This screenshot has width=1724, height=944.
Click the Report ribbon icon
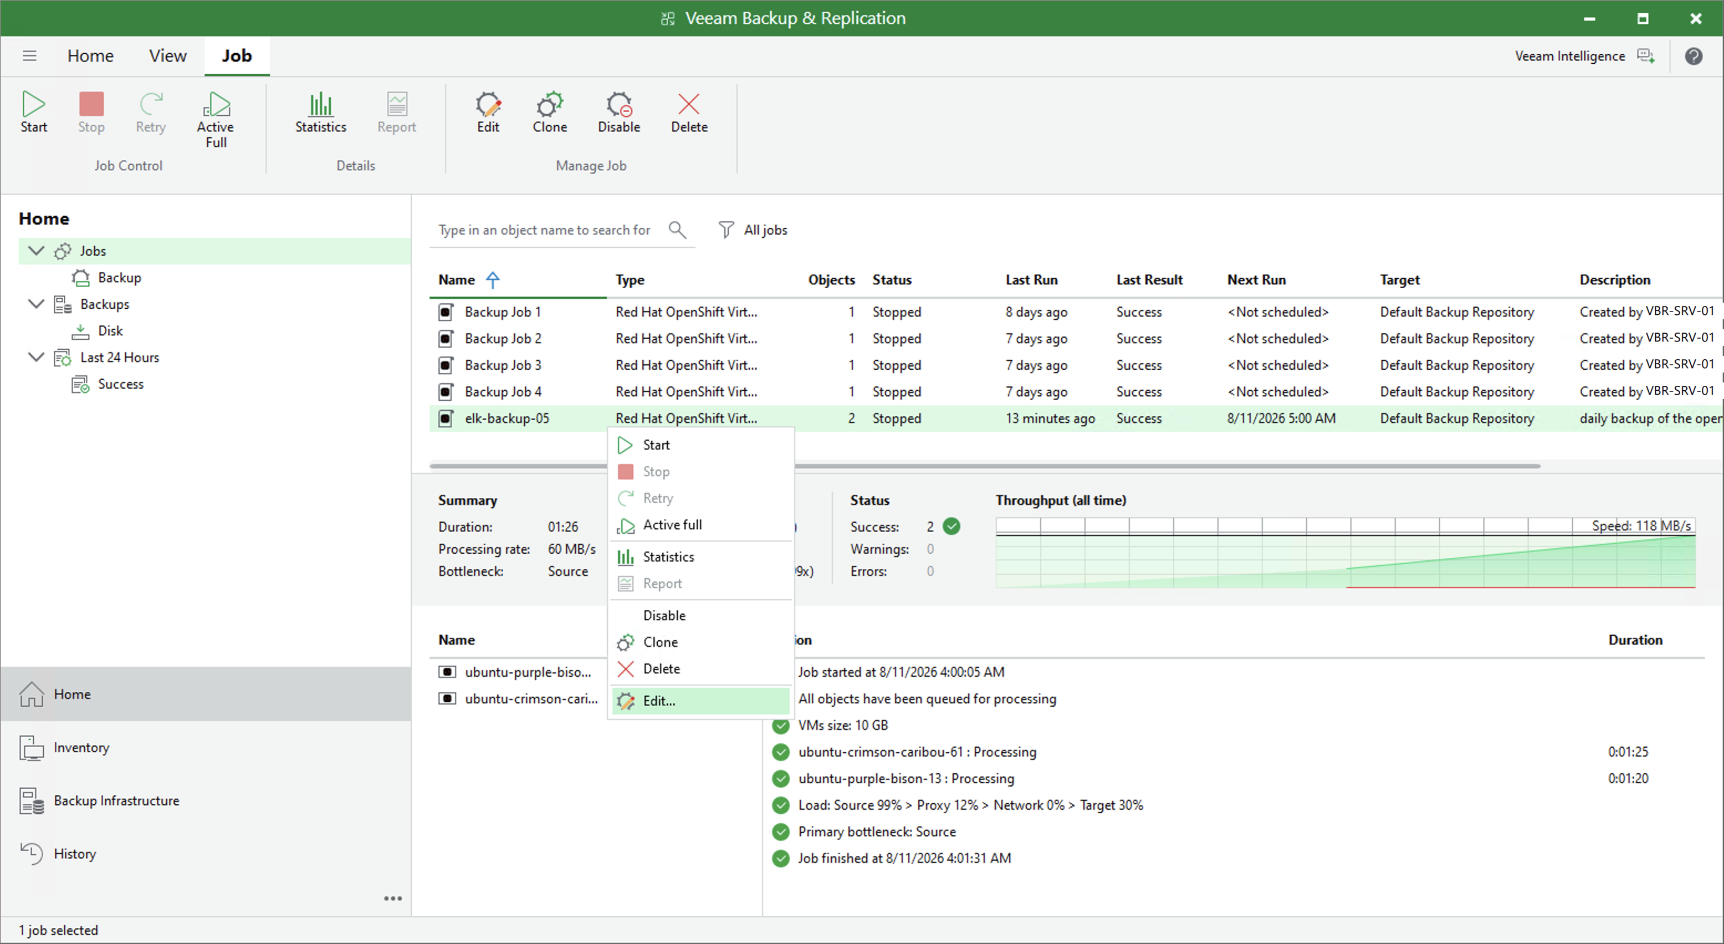tap(396, 113)
